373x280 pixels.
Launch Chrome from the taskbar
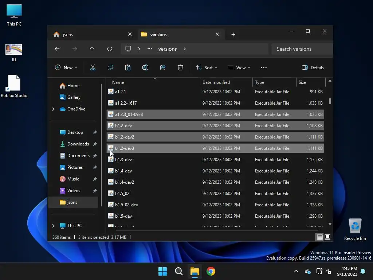click(x=211, y=271)
